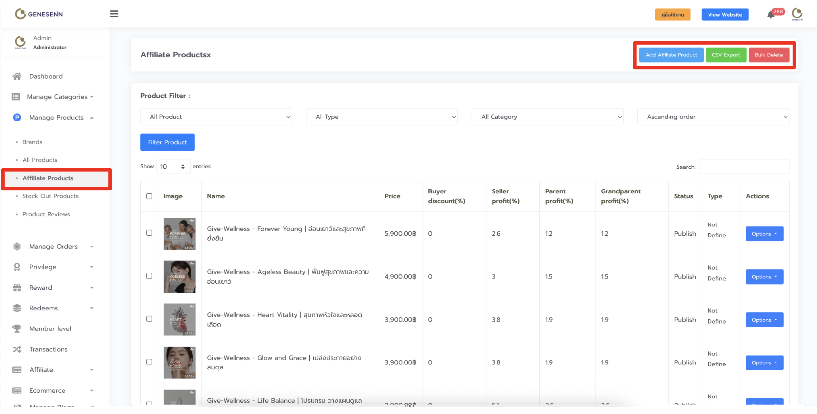Image resolution: width=817 pixels, height=414 pixels.
Task: Open the All Category filter dropdown
Action: tap(547, 117)
